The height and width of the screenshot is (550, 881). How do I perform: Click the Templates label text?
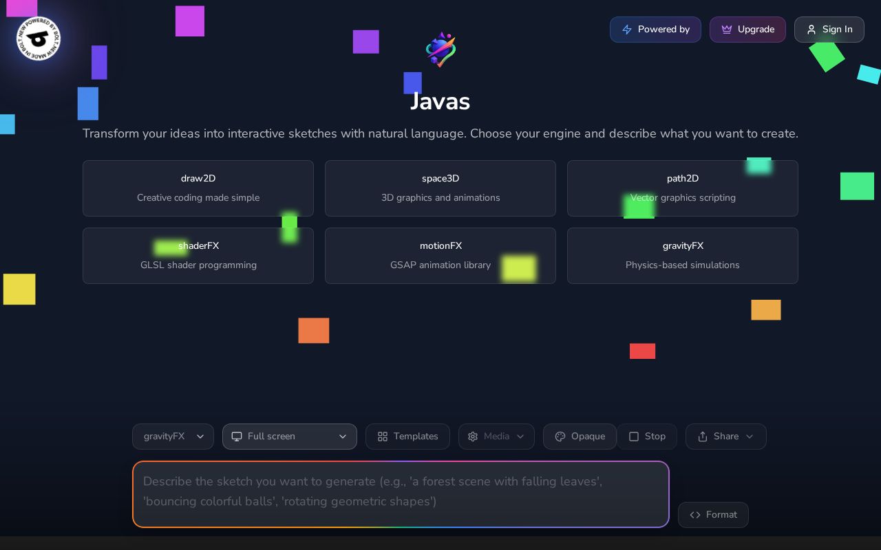click(x=416, y=437)
